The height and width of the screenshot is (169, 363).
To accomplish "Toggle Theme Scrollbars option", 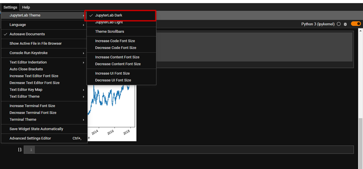I will coord(121,31).
